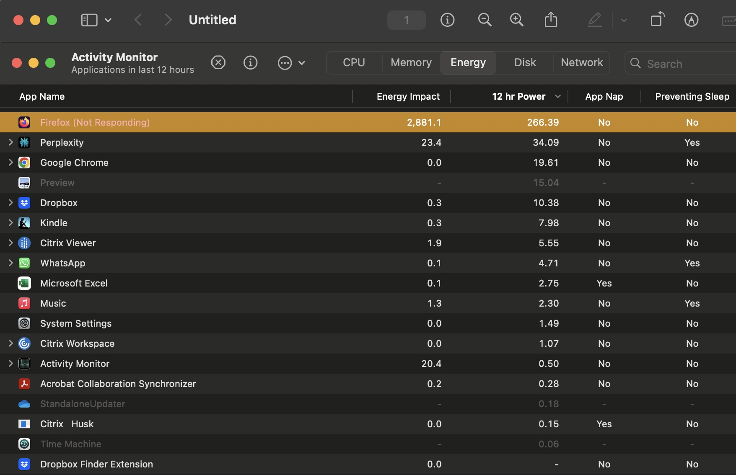
Task: Click the Activity Monitor Search field
Action: click(681, 63)
